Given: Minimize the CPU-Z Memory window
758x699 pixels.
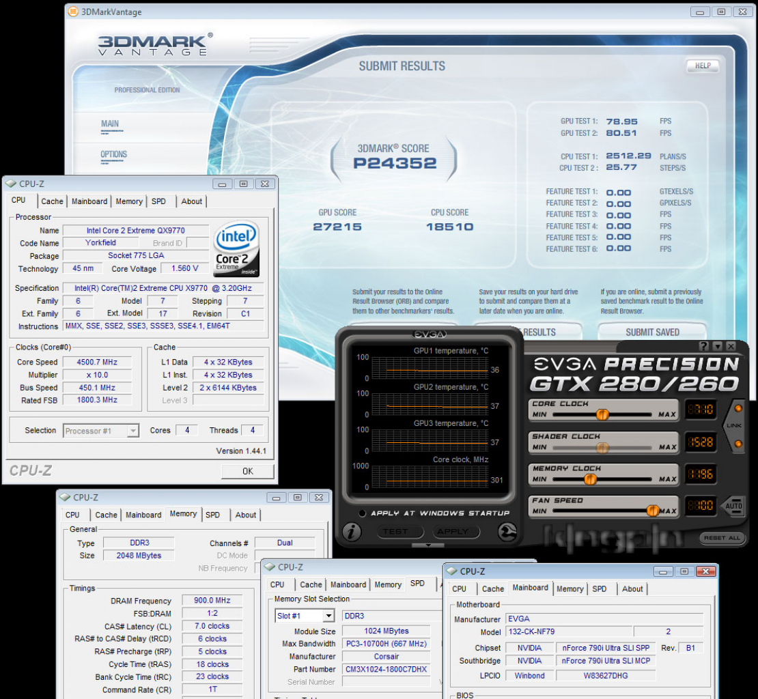Looking at the screenshot, I should pyautogui.click(x=276, y=497).
